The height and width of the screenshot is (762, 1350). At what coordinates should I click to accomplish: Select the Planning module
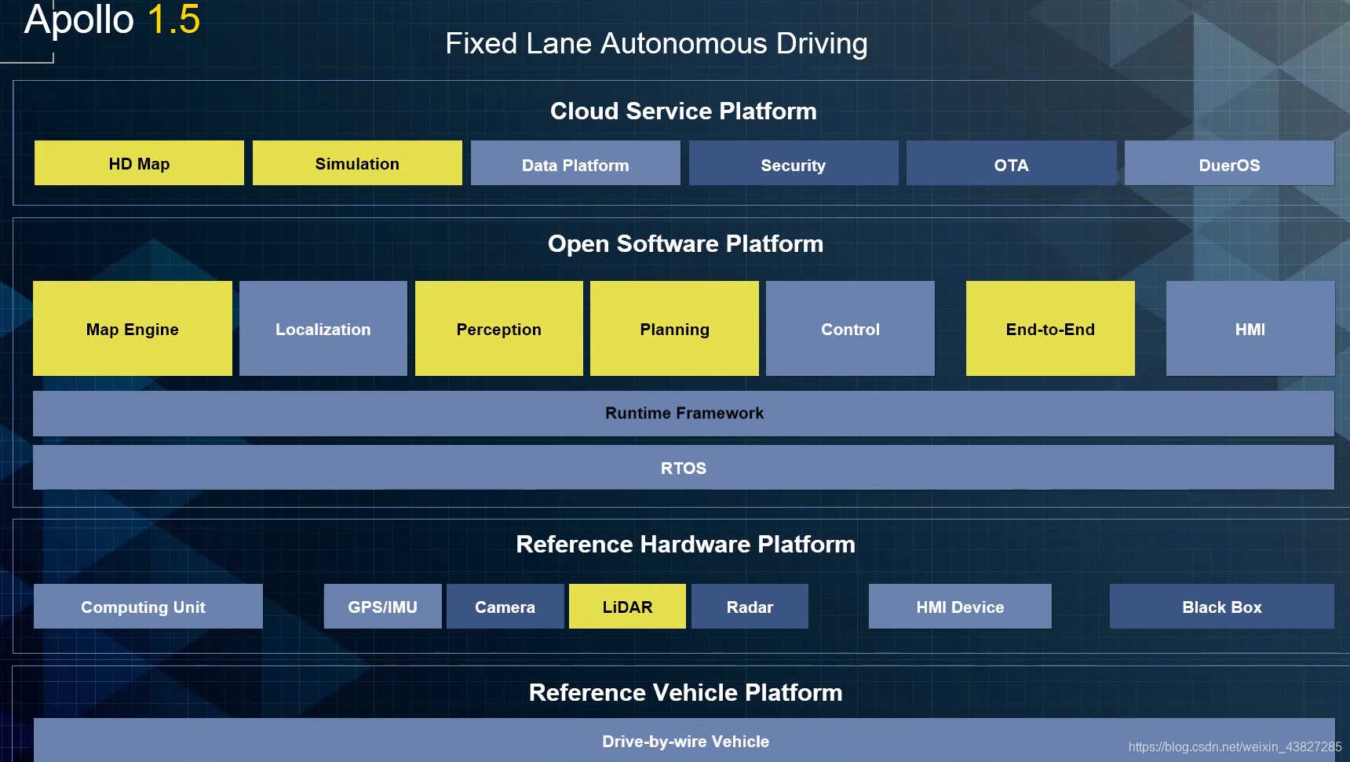click(674, 329)
